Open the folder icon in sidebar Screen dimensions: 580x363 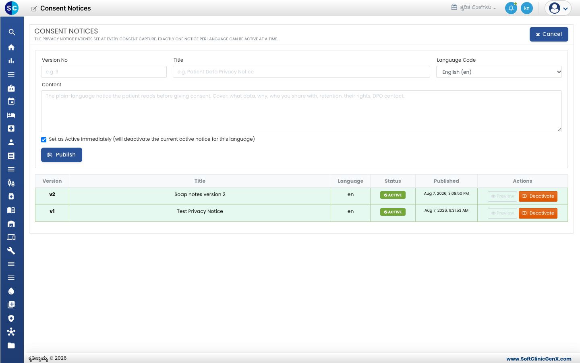(x=11, y=345)
